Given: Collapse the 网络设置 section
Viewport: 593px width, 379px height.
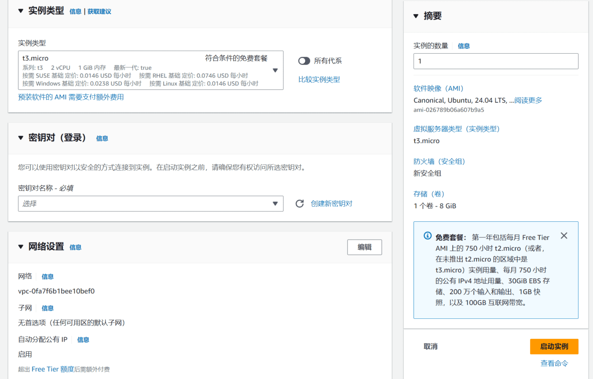Looking at the screenshot, I should click(21, 247).
